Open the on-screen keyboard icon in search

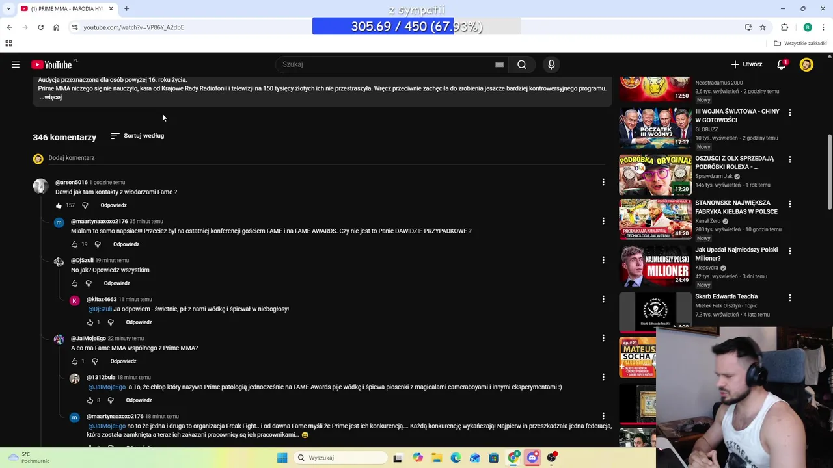coord(499,64)
